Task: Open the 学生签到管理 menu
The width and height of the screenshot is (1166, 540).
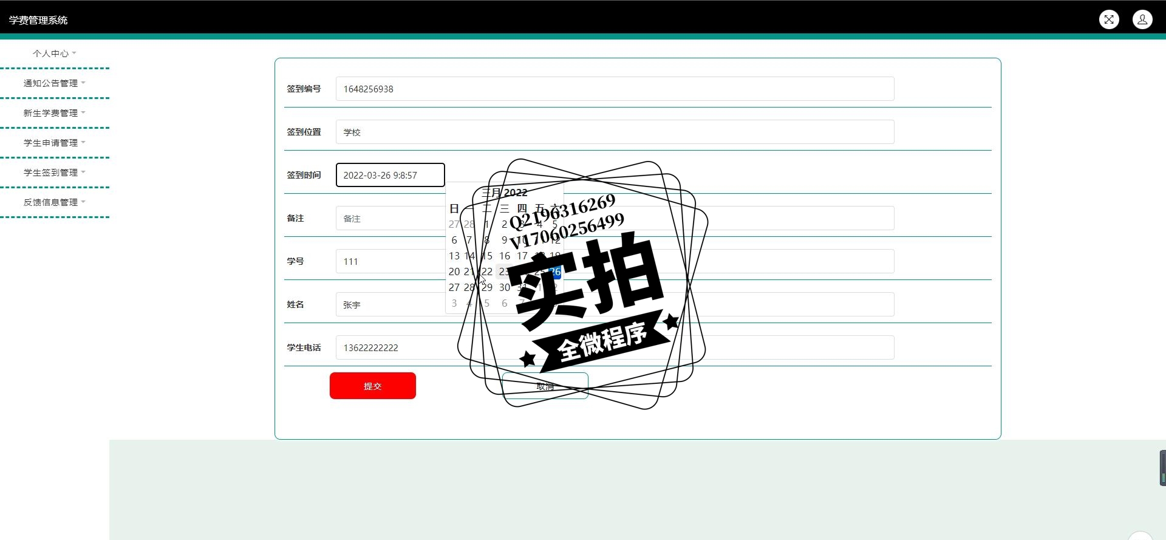Action: pos(55,173)
